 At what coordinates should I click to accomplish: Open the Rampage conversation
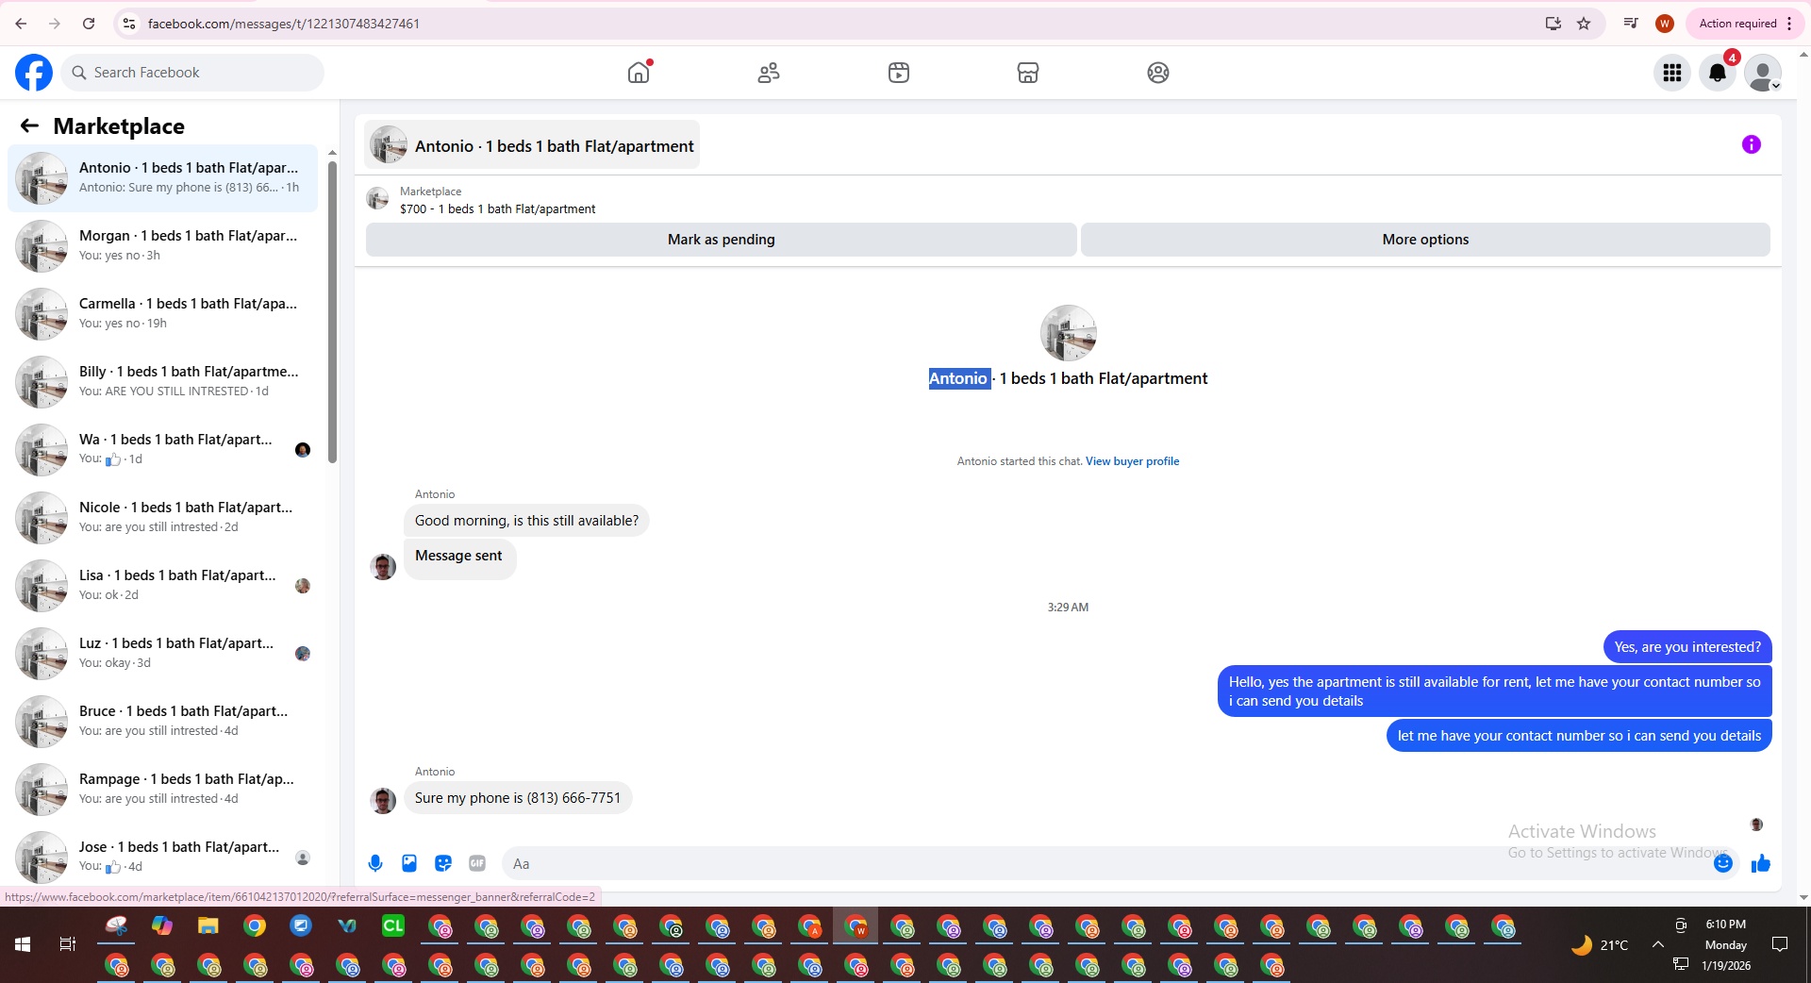point(162,789)
